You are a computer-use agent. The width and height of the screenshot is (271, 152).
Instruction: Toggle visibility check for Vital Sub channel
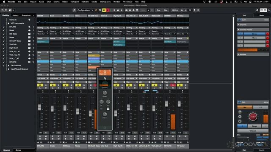(4, 44)
